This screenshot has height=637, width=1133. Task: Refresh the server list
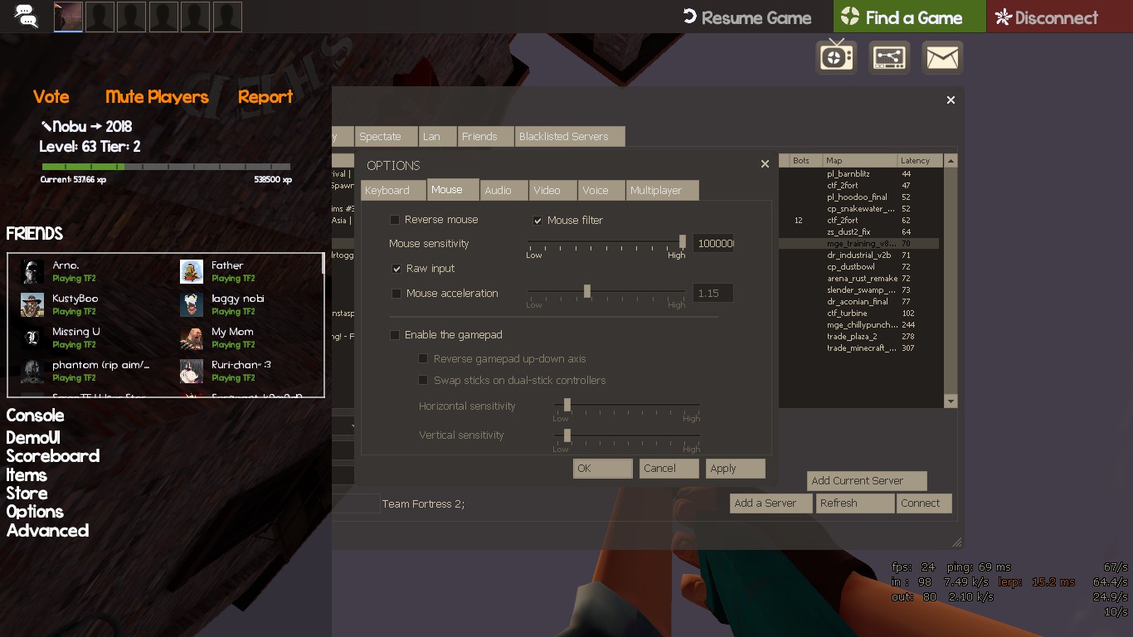pyautogui.click(x=856, y=503)
